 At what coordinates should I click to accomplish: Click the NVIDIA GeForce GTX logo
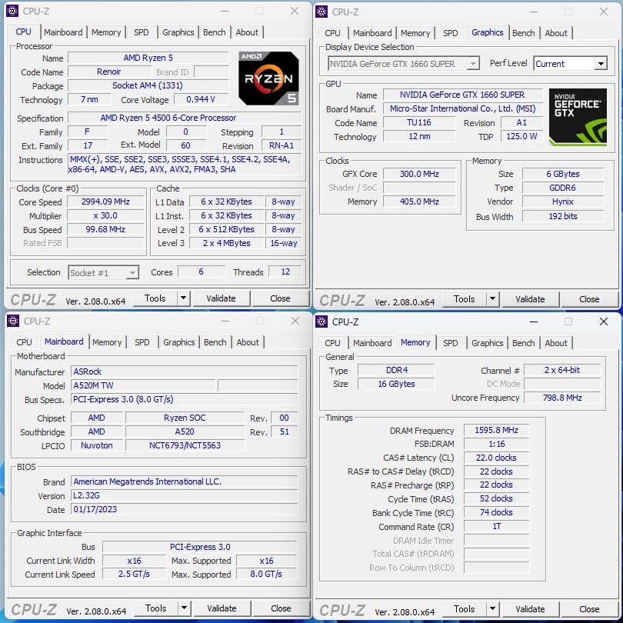click(578, 117)
